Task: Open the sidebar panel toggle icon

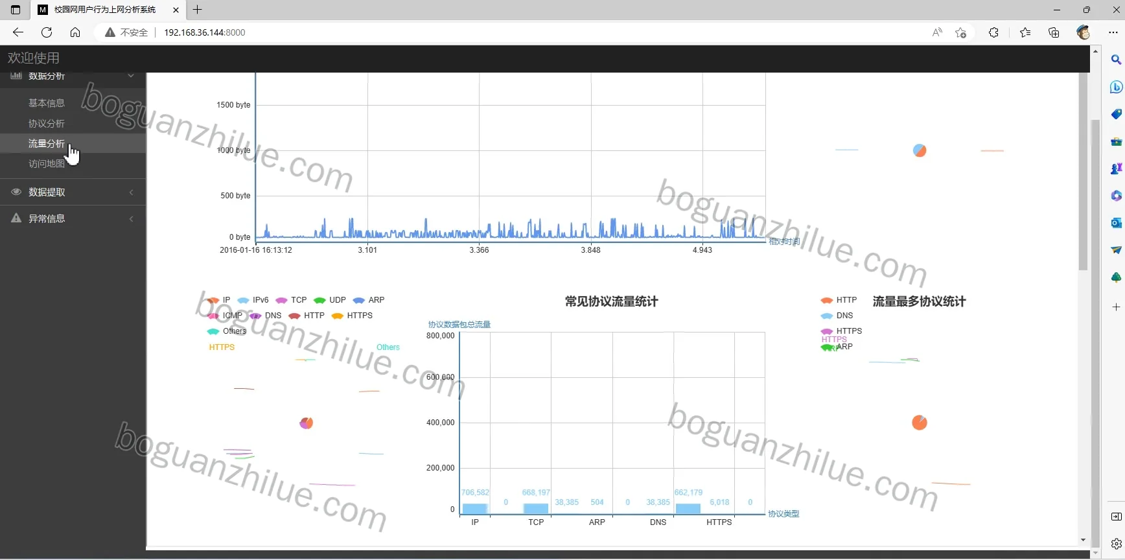Action: click(1116, 517)
